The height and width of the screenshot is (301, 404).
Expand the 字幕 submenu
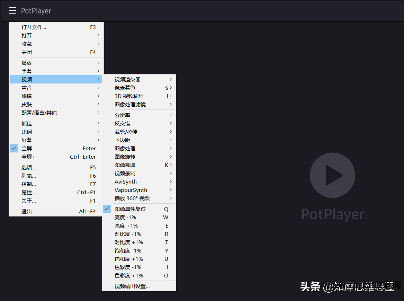(56, 71)
